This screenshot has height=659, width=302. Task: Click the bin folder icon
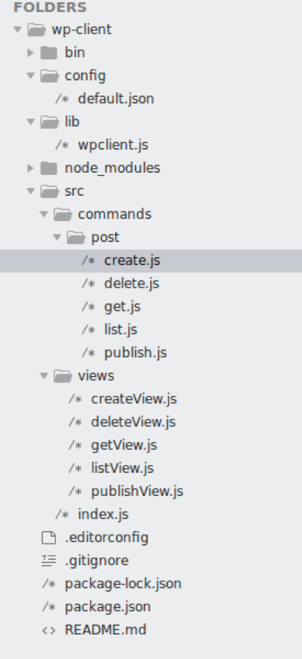pyautogui.click(x=49, y=53)
